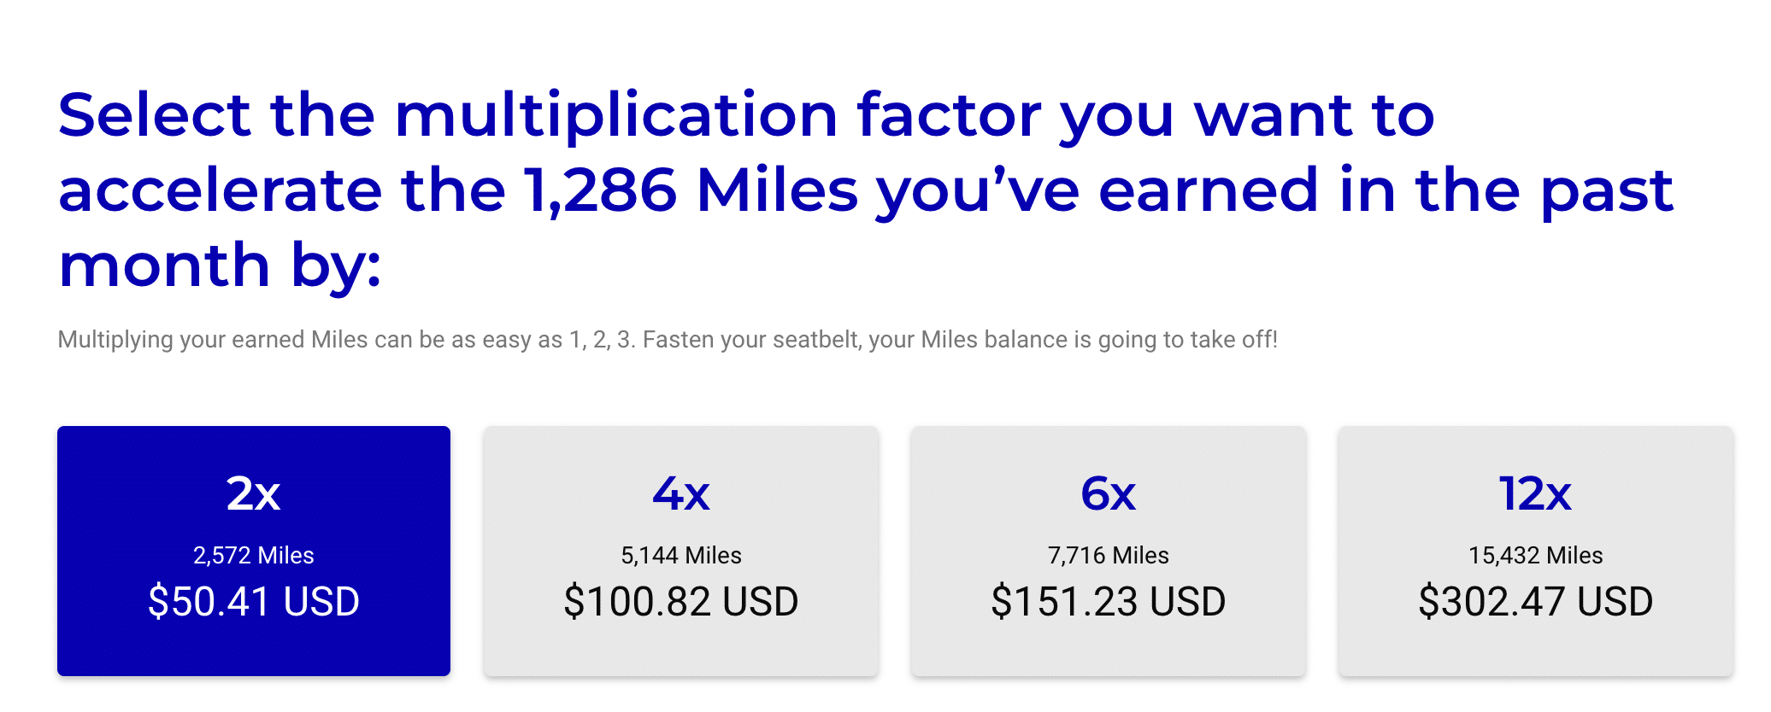This screenshot has height=712, width=1771.
Task: Click the 15,432 Miles text
Action: pos(1535,555)
